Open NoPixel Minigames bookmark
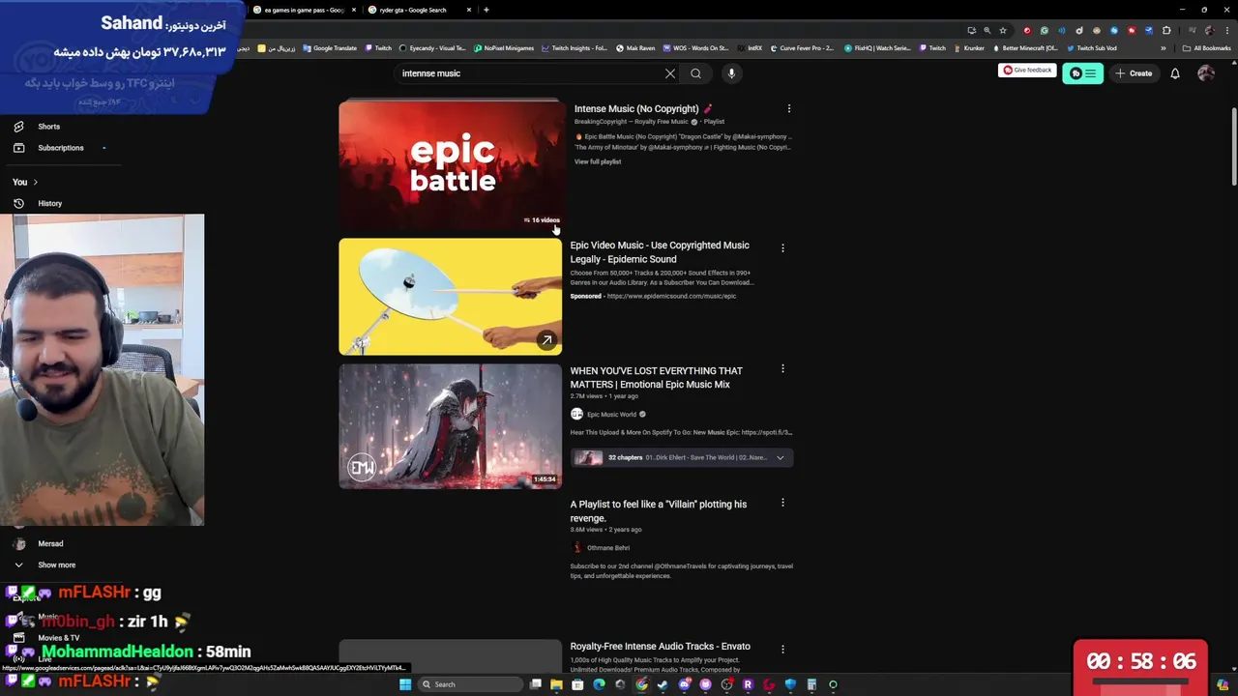This screenshot has width=1238, height=696. click(x=503, y=48)
